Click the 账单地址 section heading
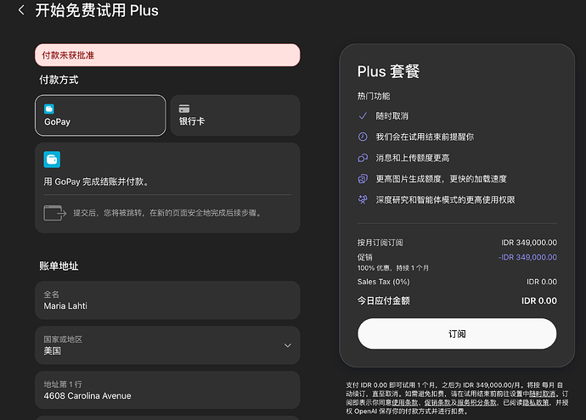Image resolution: width=586 pixels, height=420 pixels. pyautogui.click(x=59, y=266)
